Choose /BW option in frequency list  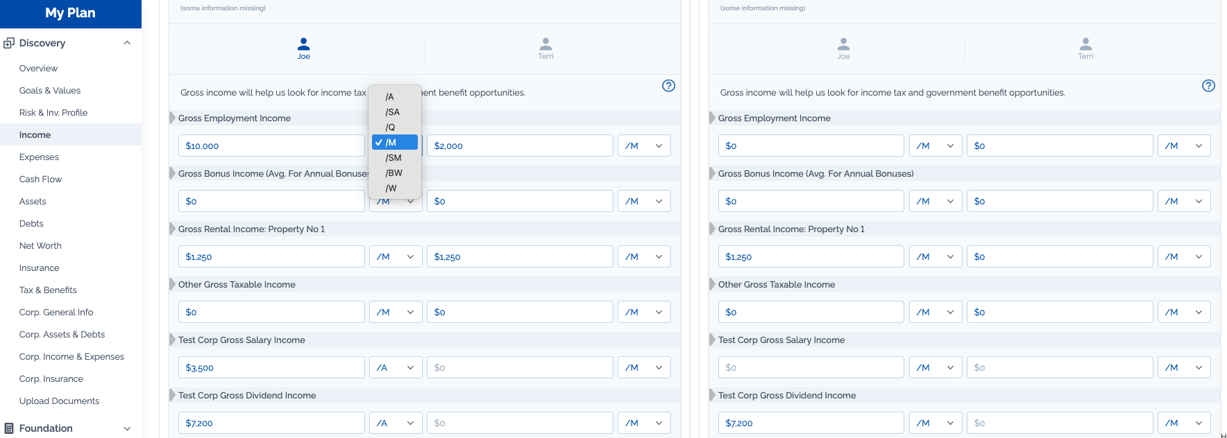(x=395, y=173)
